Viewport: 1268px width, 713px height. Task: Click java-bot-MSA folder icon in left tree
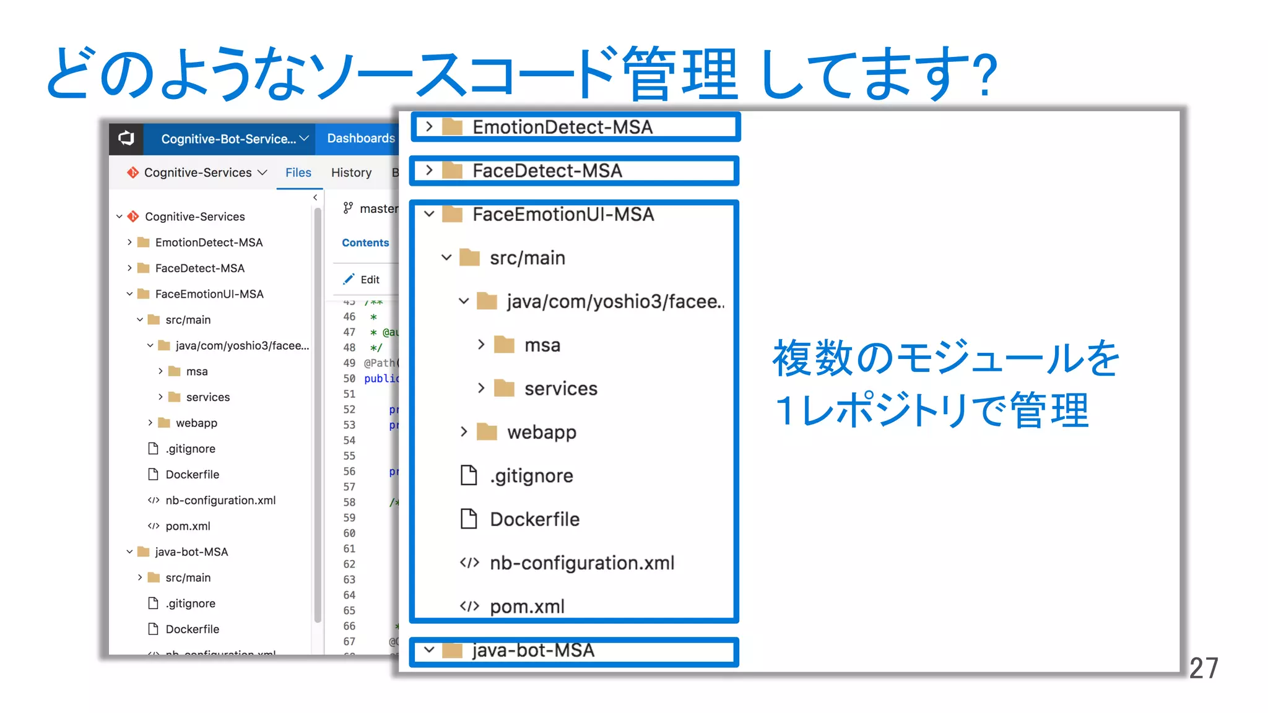point(144,551)
